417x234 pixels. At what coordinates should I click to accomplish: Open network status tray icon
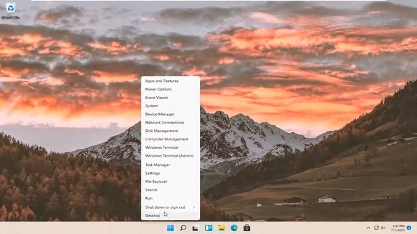[376, 228]
